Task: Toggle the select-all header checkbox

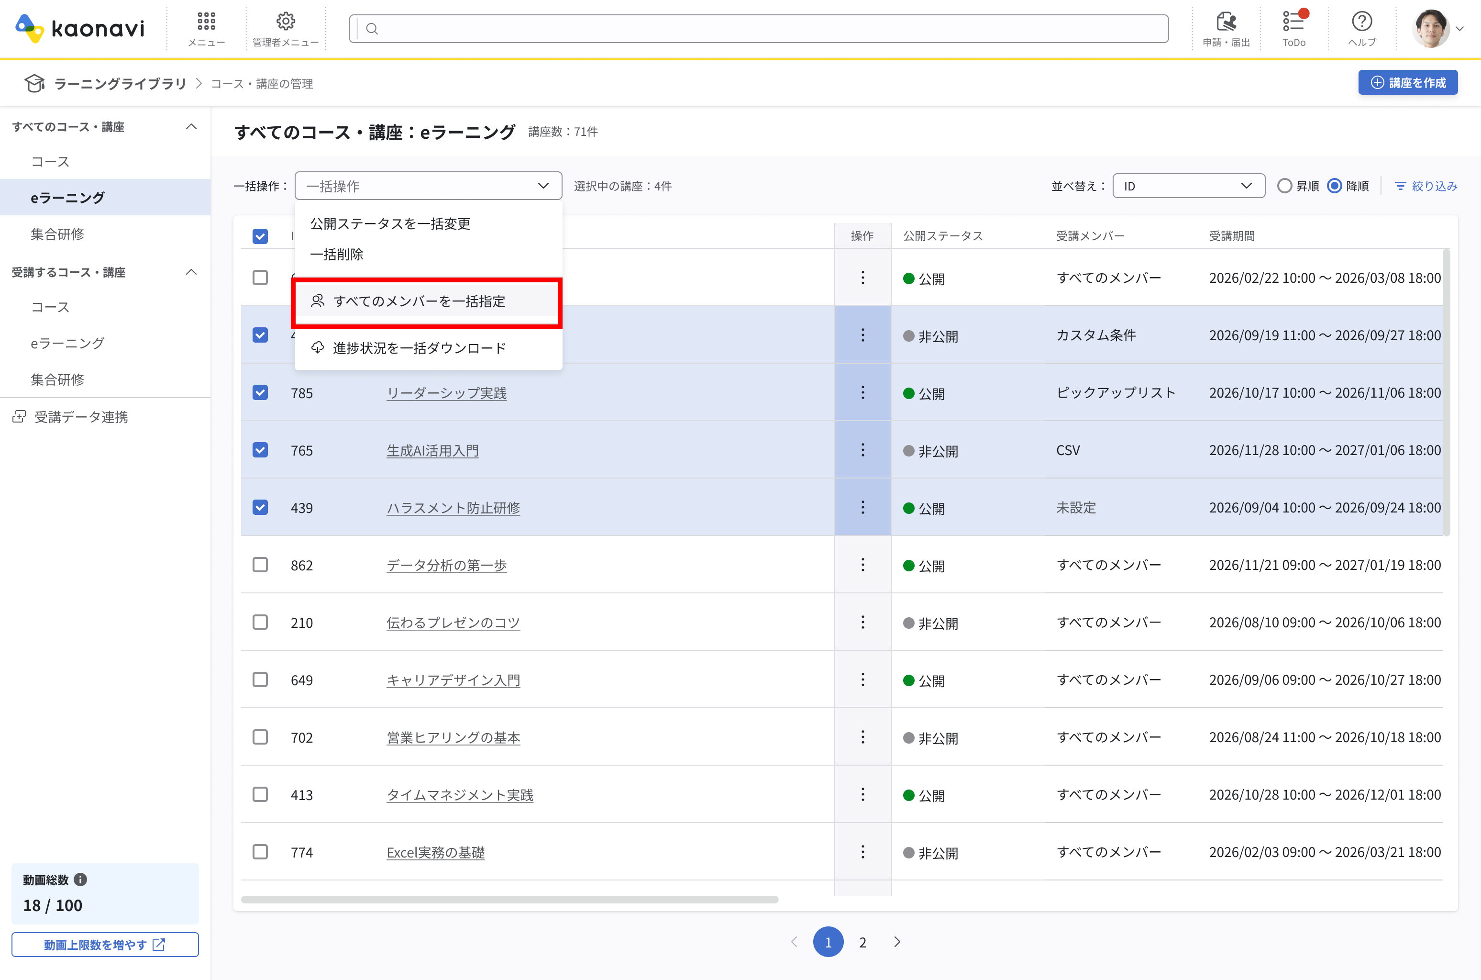Action: [x=260, y=236]
